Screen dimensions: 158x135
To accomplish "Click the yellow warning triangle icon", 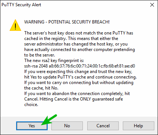I will (15, 25).
